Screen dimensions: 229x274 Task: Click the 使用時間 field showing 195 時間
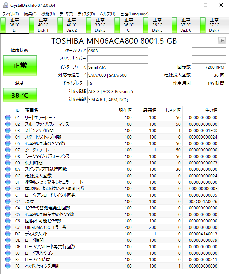pos(209,83)
